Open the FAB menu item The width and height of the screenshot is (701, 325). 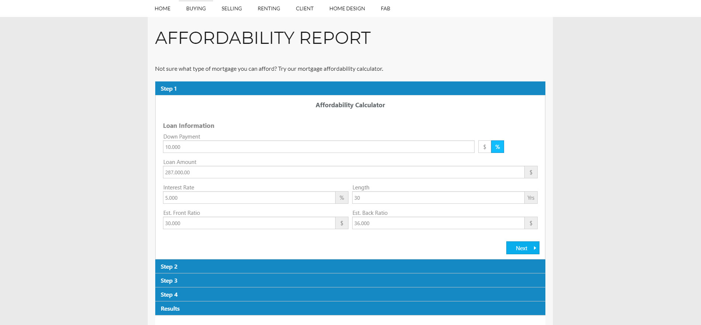coord(385,8)
